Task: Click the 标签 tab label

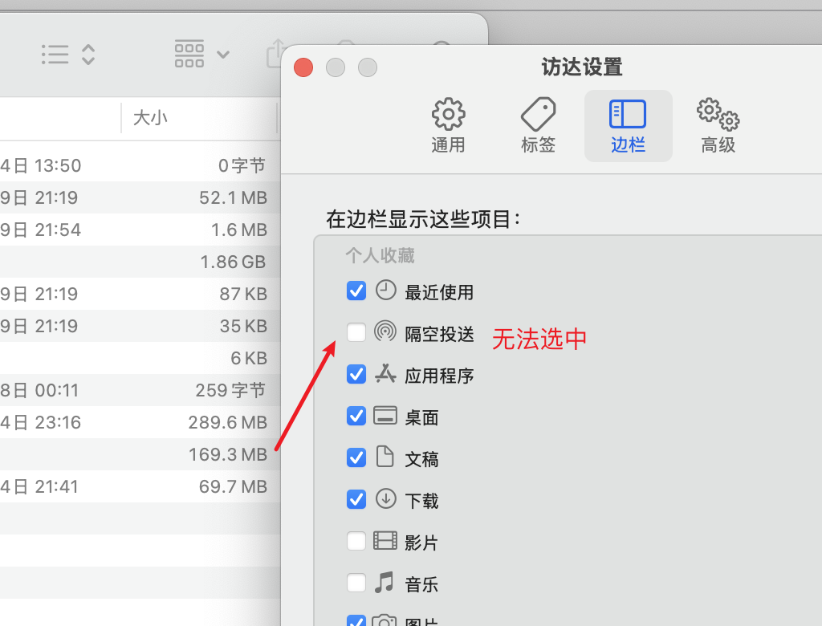Action: click(538, 145)
